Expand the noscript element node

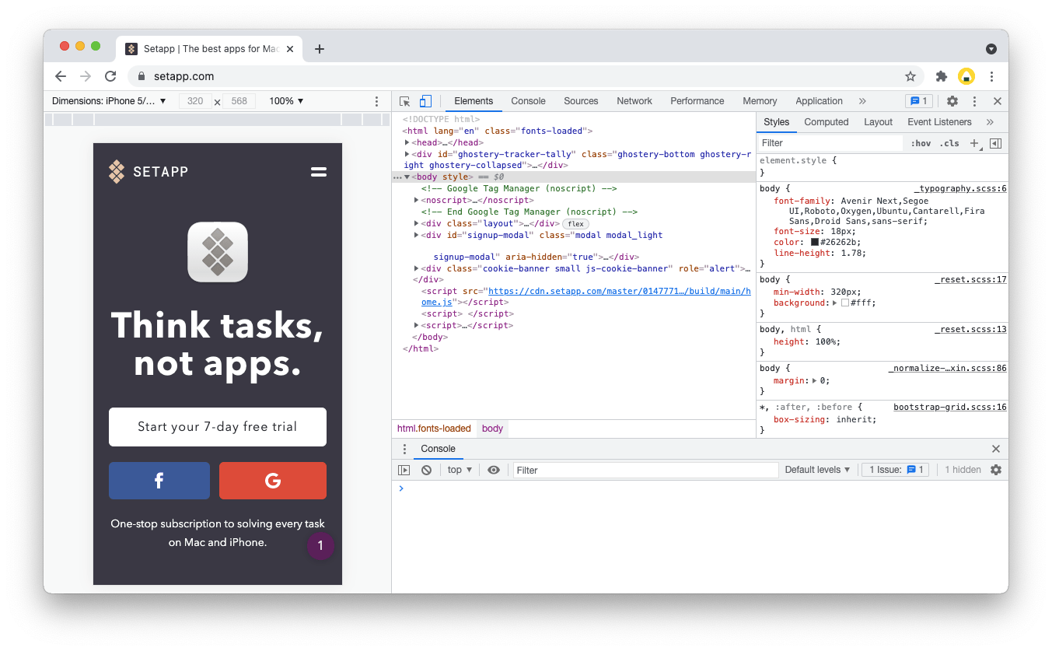coord(417,200)
